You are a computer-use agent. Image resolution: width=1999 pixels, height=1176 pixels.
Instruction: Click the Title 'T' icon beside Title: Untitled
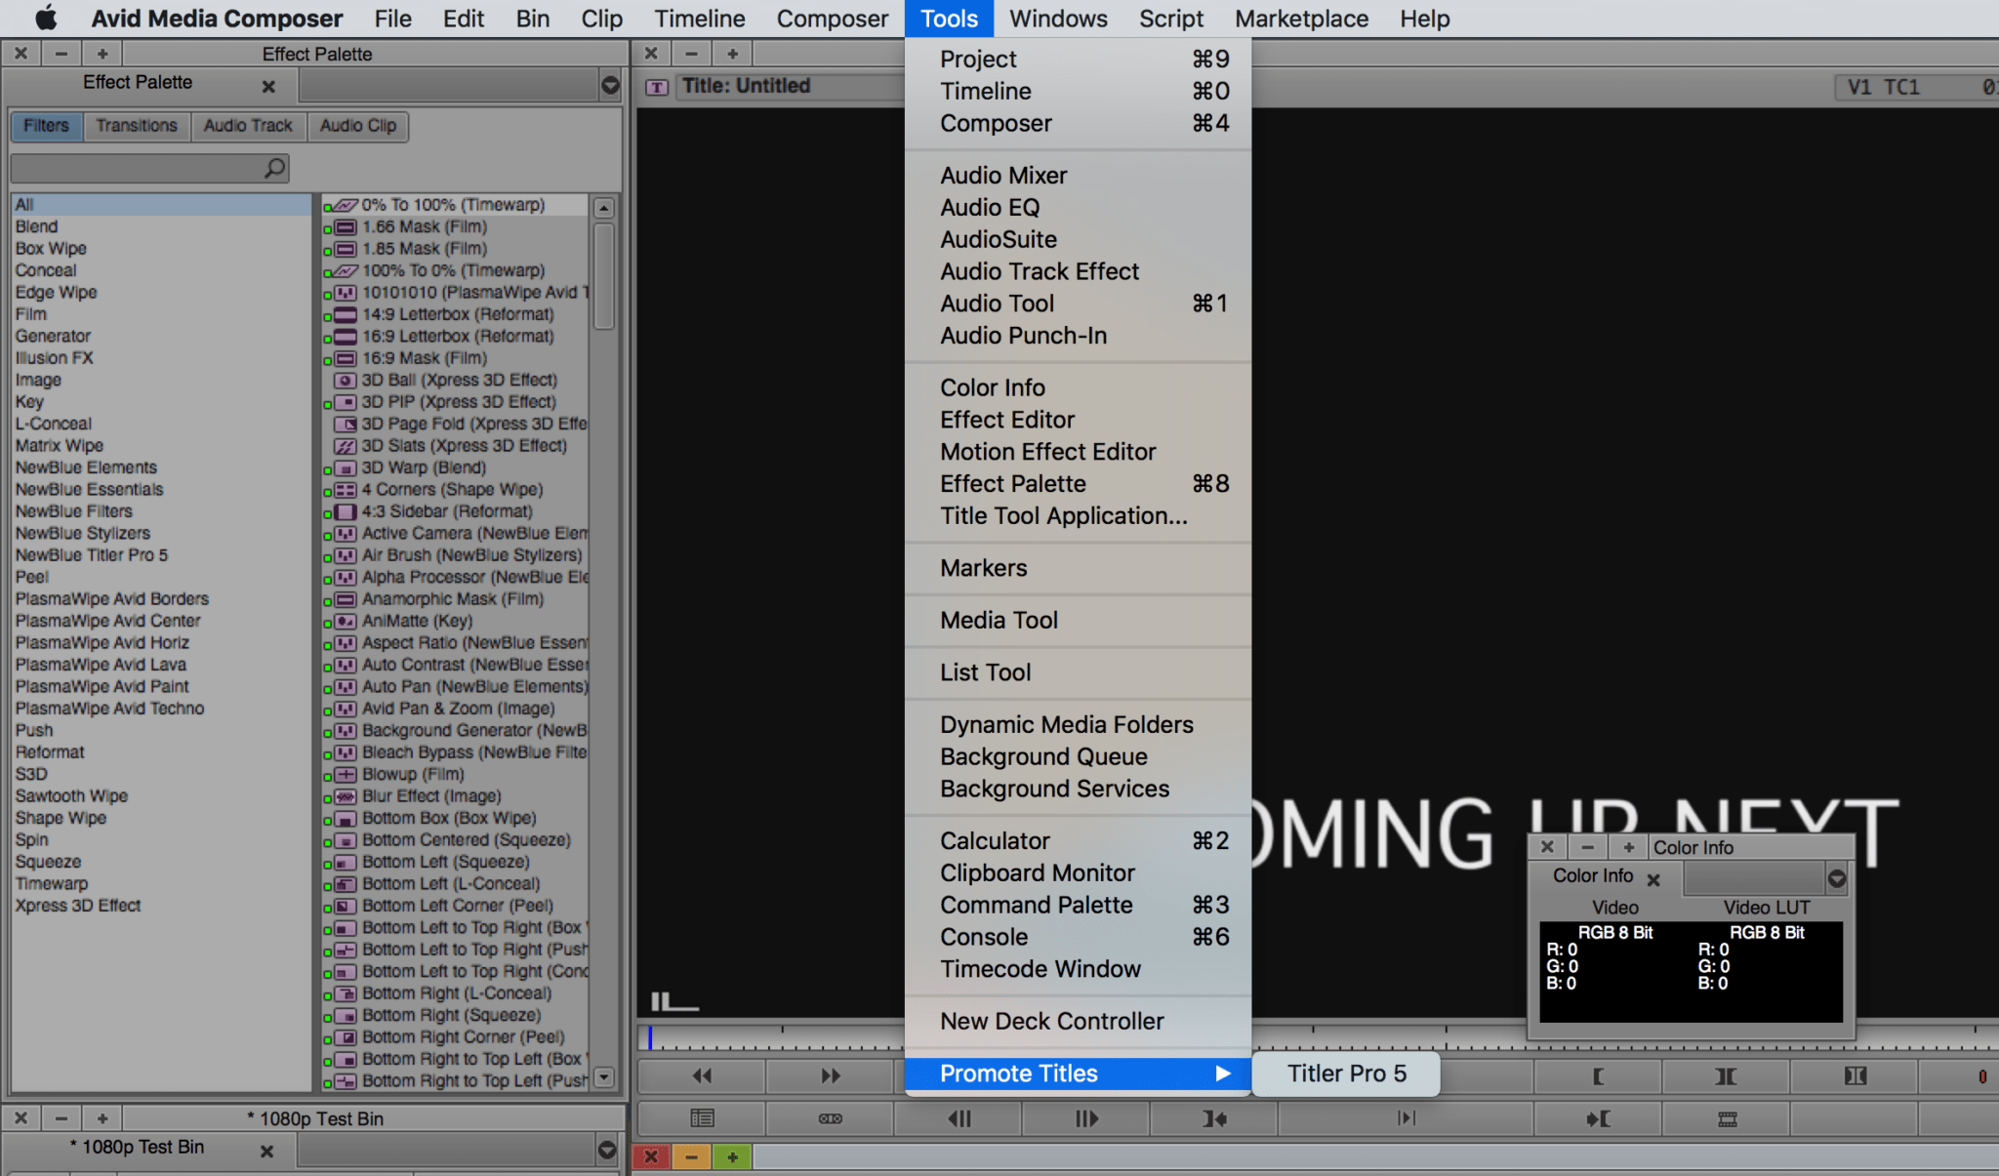(x=657, y=87)
